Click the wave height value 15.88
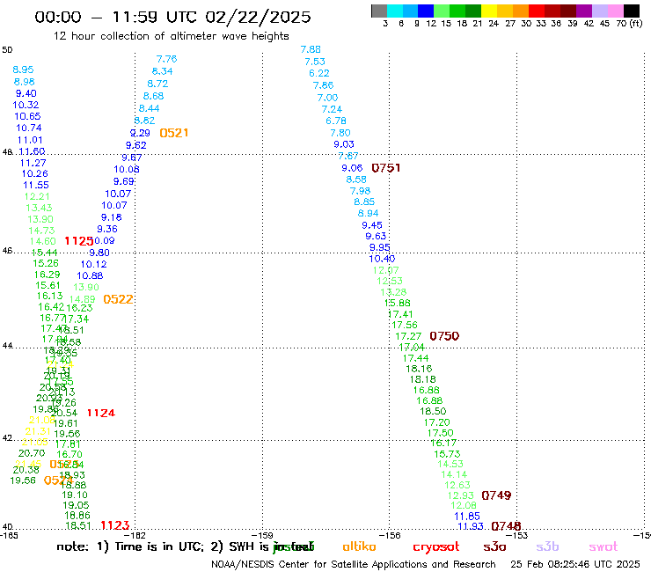 [x=398, y=303]
